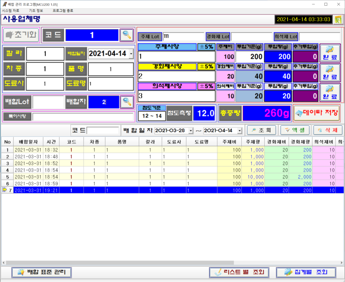Click the 주제량 column header
This screenshot has height=282, width=345.
coord(253,142)
